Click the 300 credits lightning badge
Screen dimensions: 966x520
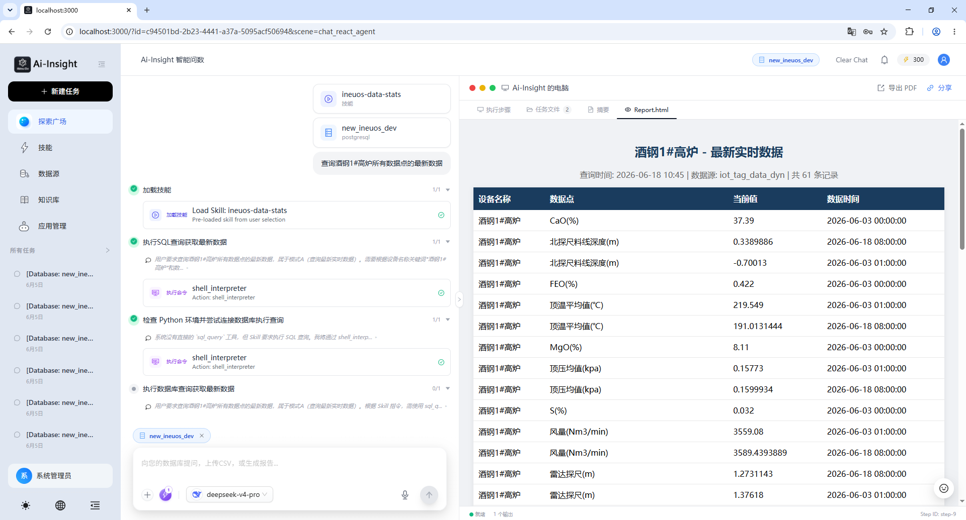[914, 60]
